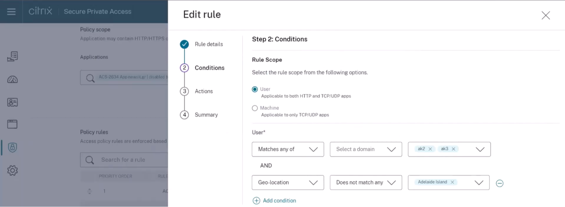Screen dimensions: 565x207
Task: Remove the Geo-location condition with minus icon
Action: tap(499, 183)
